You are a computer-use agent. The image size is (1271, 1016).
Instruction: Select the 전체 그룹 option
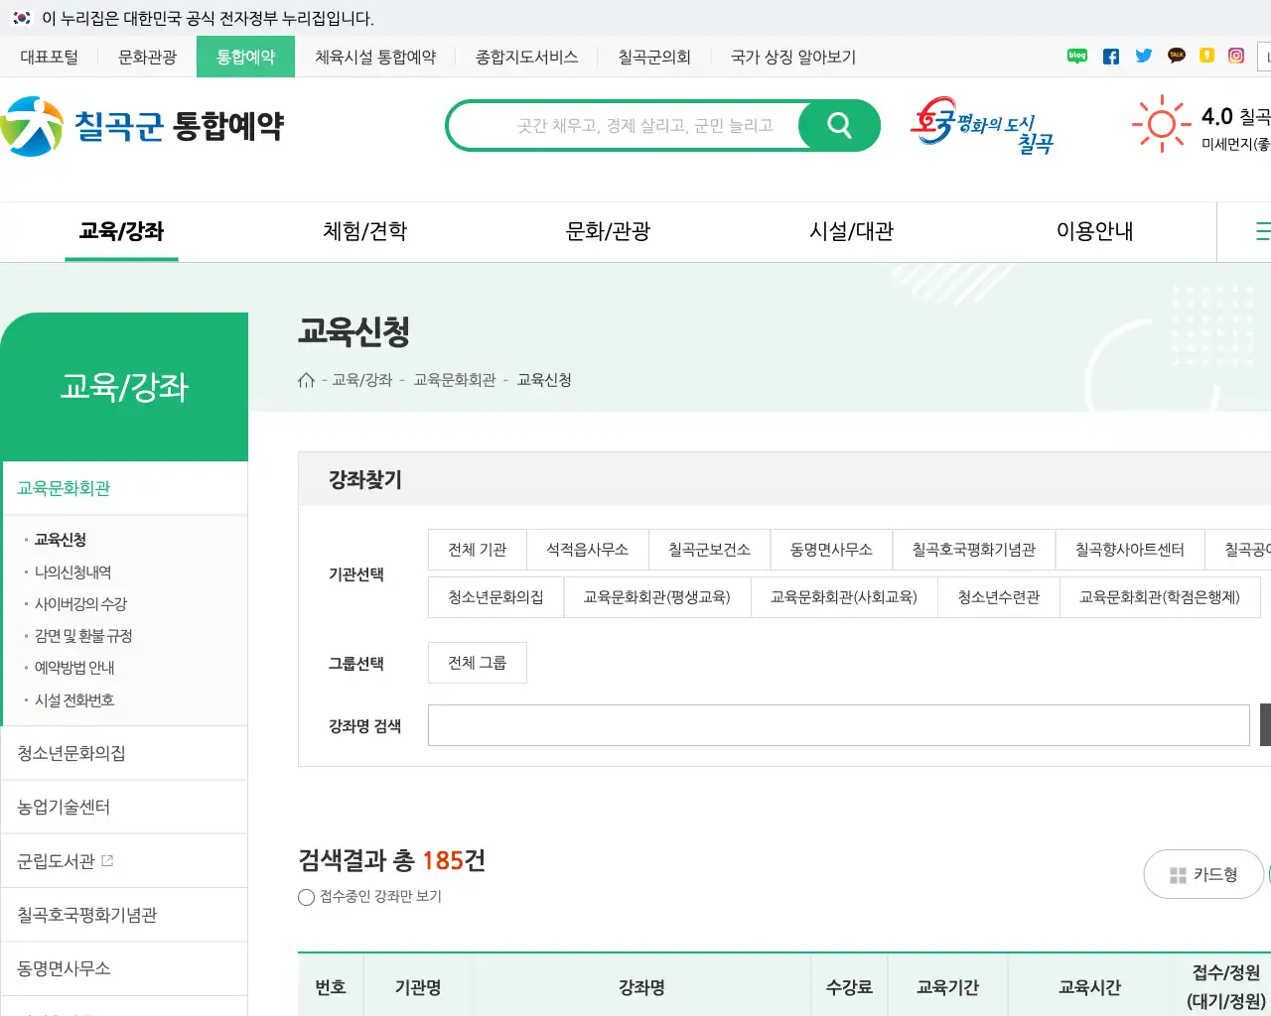click(477, 663)
